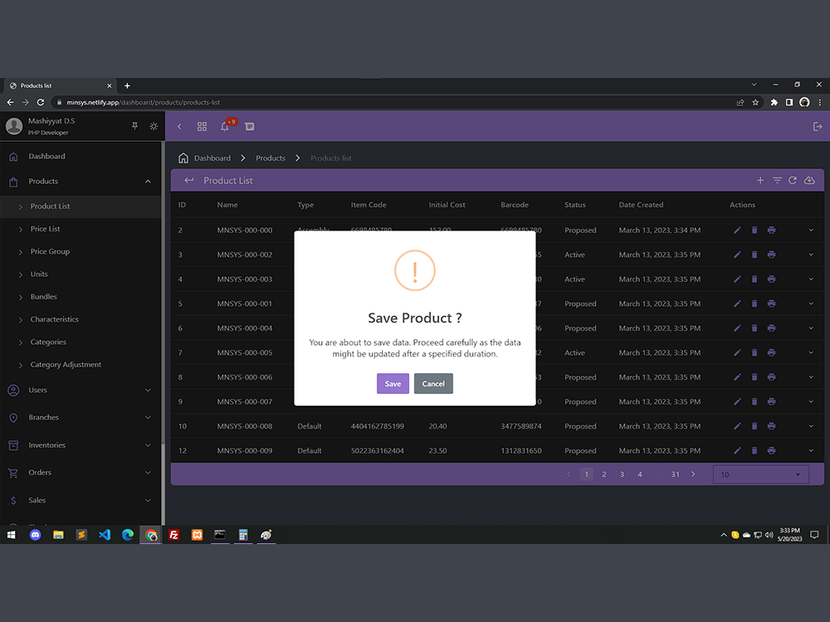830x622 pixels.
Task: Delete product MNSYS-000-008 with trash icon
Action: tap(754, 425)
